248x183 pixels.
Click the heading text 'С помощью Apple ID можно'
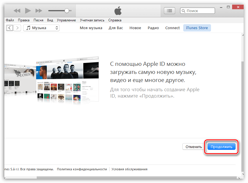click(x=148, y=64)
